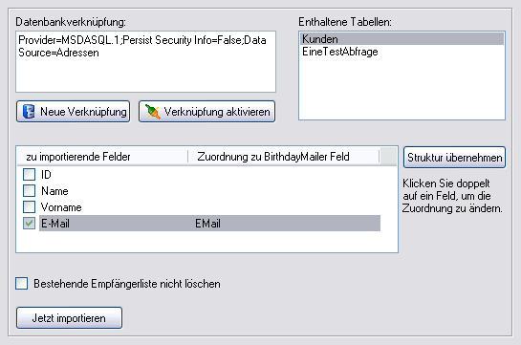Click the EMail mapping cell
This screenshot has height=345, width=521.
[x=207, y=224]
